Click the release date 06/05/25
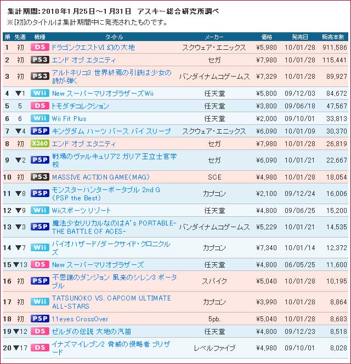Screen dimensions: 351x364 coord(299,264)
